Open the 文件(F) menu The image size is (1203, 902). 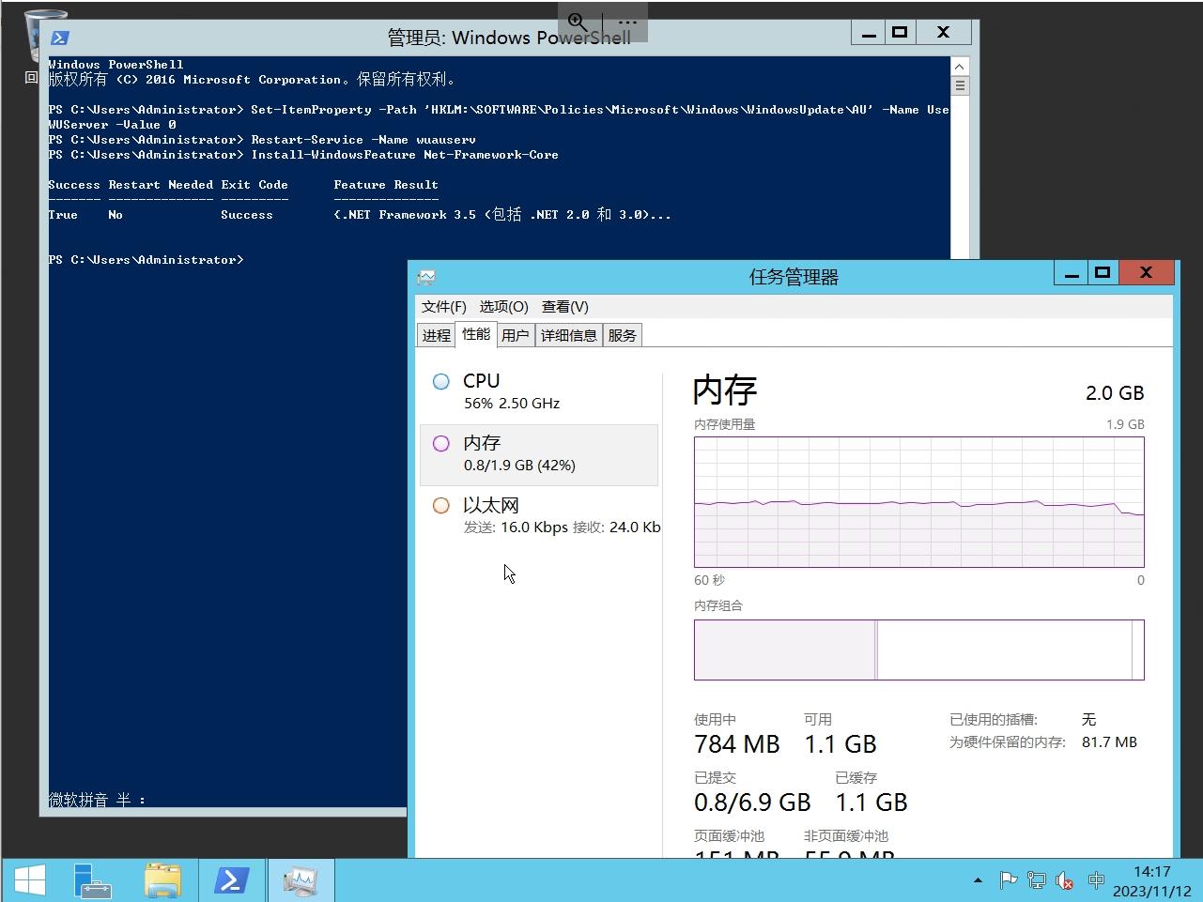click(x=442, y=306)
